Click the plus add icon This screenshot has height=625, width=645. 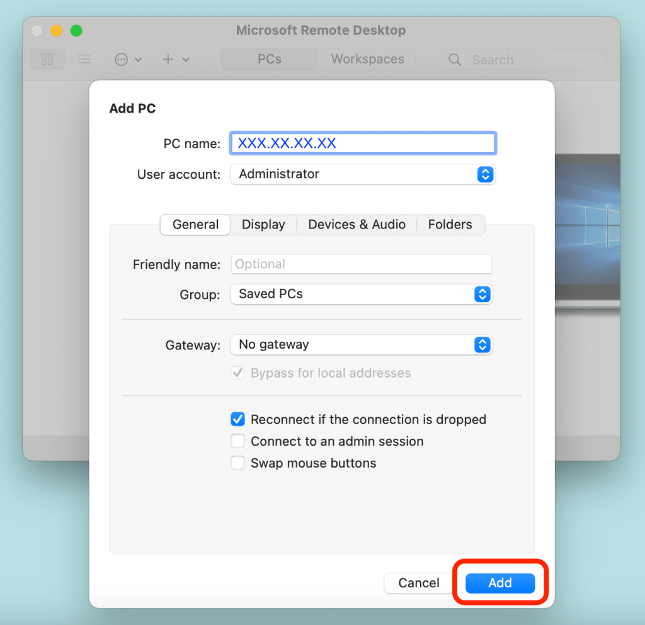point(168,59)
